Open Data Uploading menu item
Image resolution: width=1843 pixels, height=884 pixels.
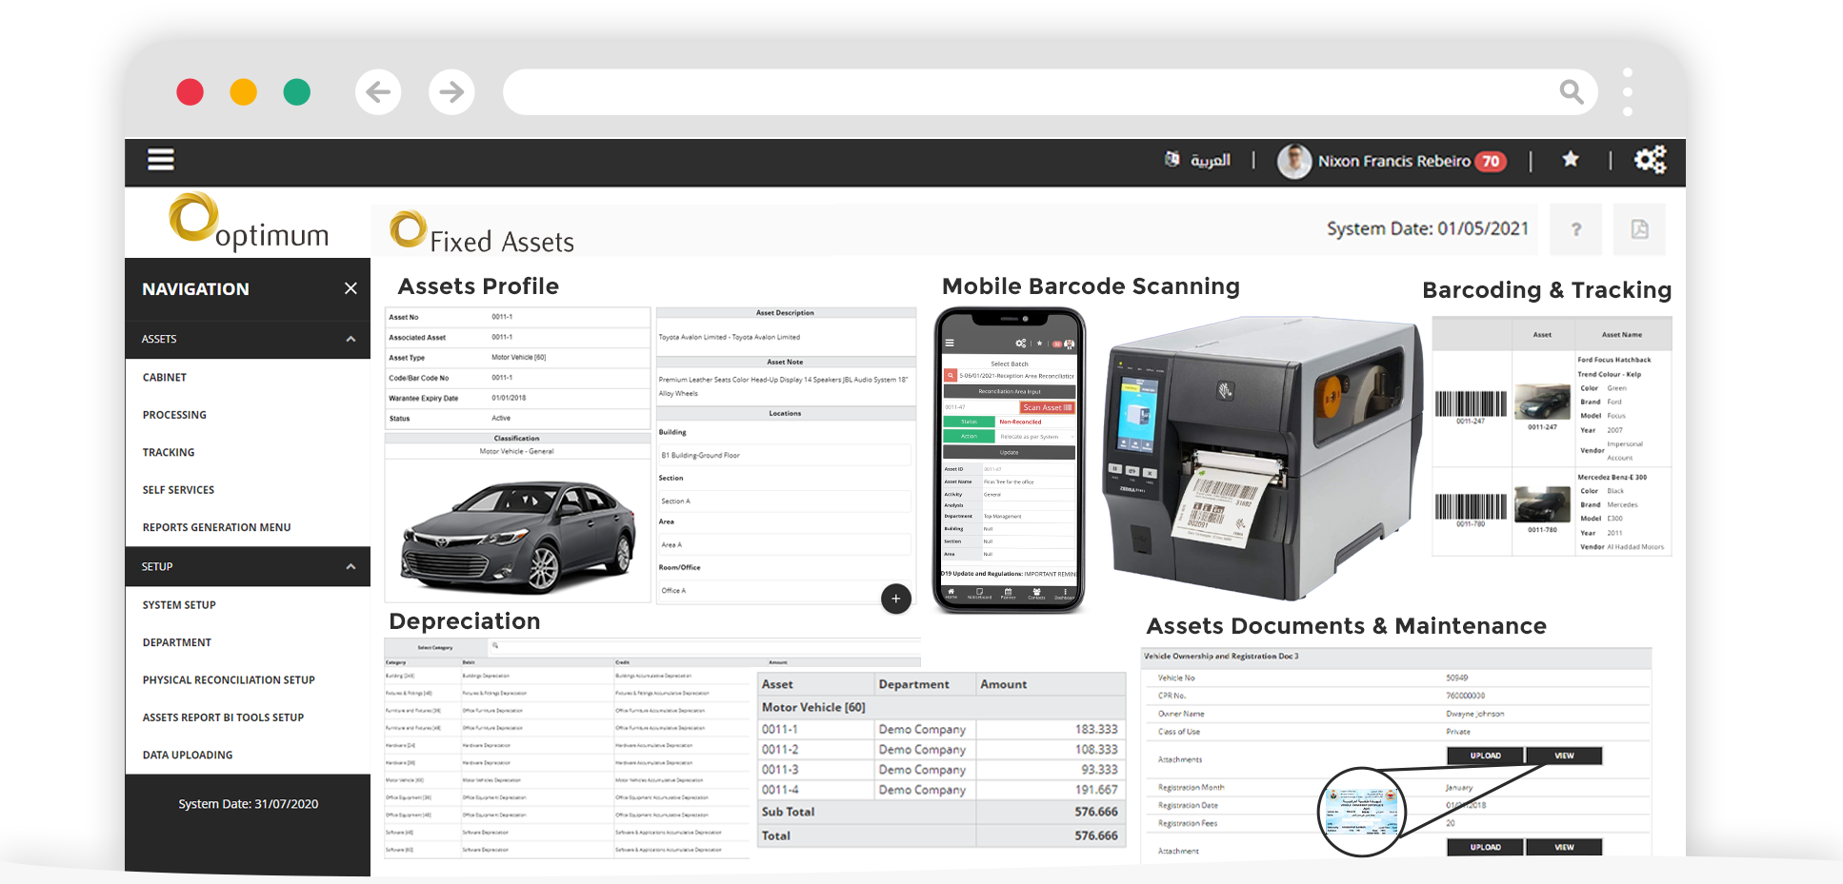point(188,756)
